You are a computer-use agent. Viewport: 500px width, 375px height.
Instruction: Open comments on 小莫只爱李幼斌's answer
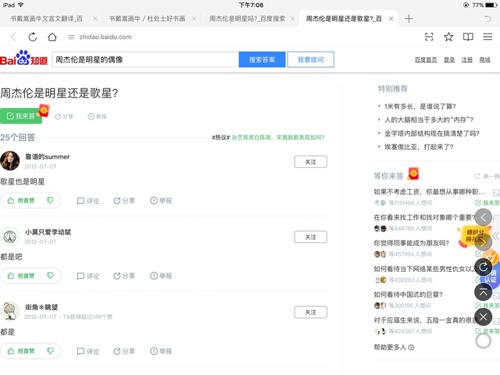pyautogui.click(x=88, y=276)
